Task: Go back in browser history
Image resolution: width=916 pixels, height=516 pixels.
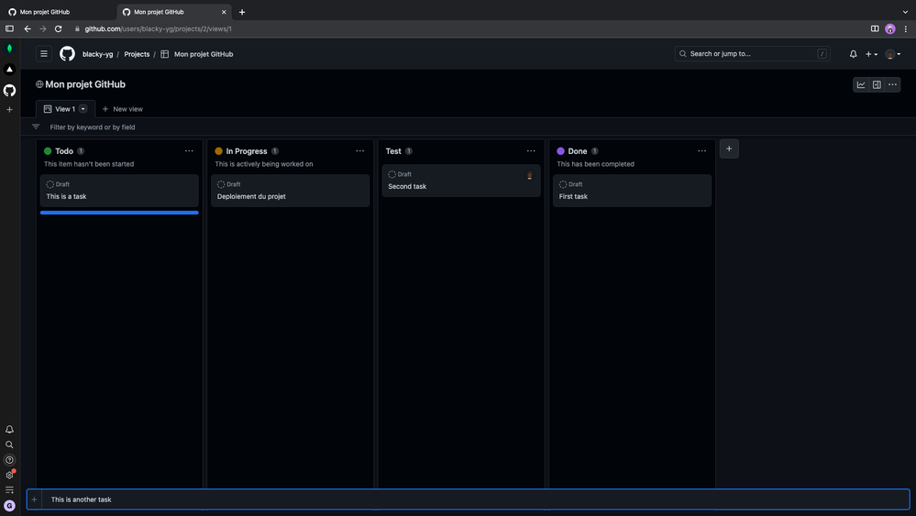Action: [28, 28]
